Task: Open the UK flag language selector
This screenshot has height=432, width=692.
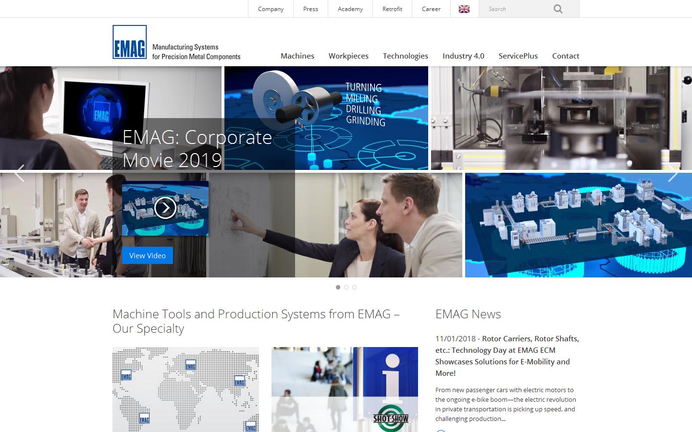Action: [464, 9]
